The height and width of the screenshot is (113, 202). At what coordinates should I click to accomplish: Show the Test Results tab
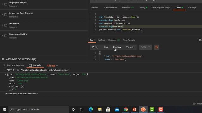coord(129,40)
